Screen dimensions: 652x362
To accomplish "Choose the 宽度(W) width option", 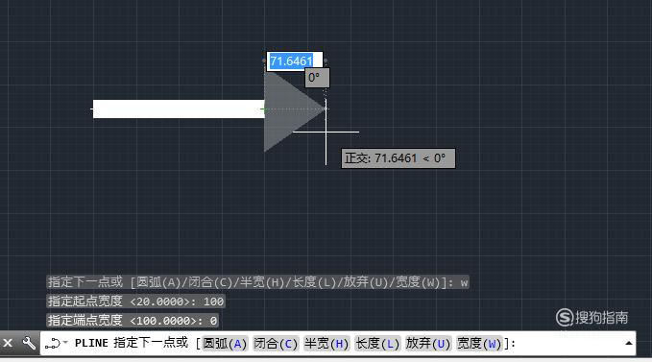I will click(x=479, y=344).
